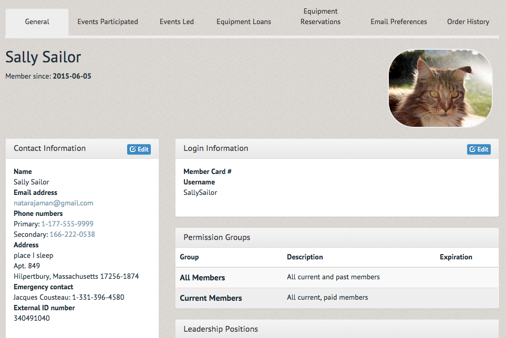506x338 pixels.
Task: Select the All Members group row
Action: (x=337, y=278)
